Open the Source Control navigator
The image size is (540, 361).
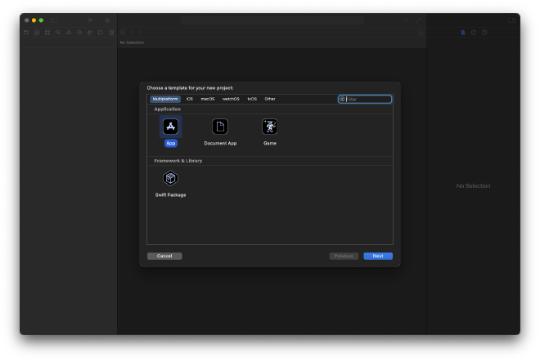coord(37,33)
